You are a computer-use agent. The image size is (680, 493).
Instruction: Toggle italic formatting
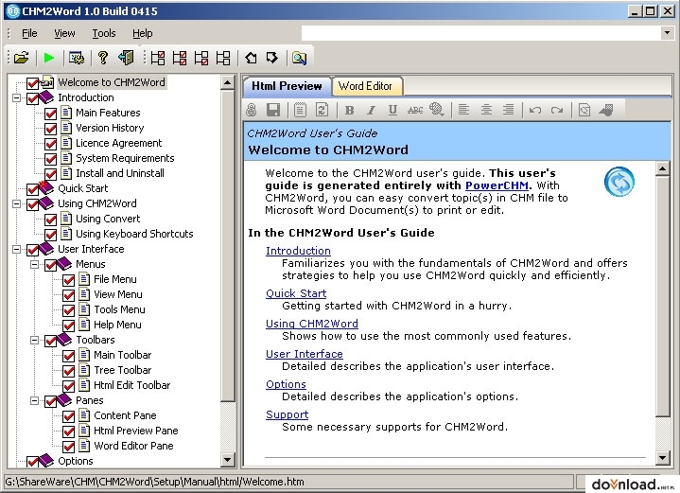(372, 110)
